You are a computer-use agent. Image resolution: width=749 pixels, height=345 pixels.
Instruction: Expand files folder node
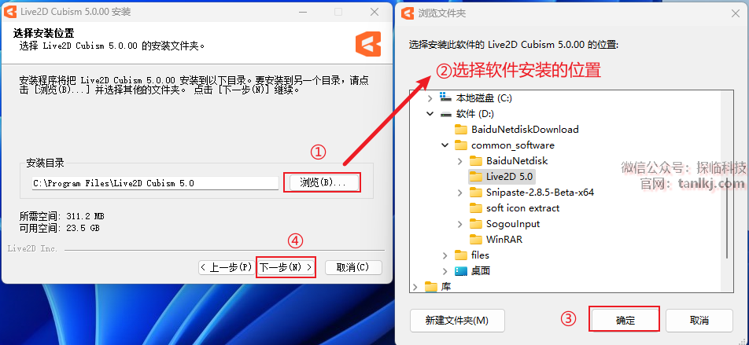[445, 255]
